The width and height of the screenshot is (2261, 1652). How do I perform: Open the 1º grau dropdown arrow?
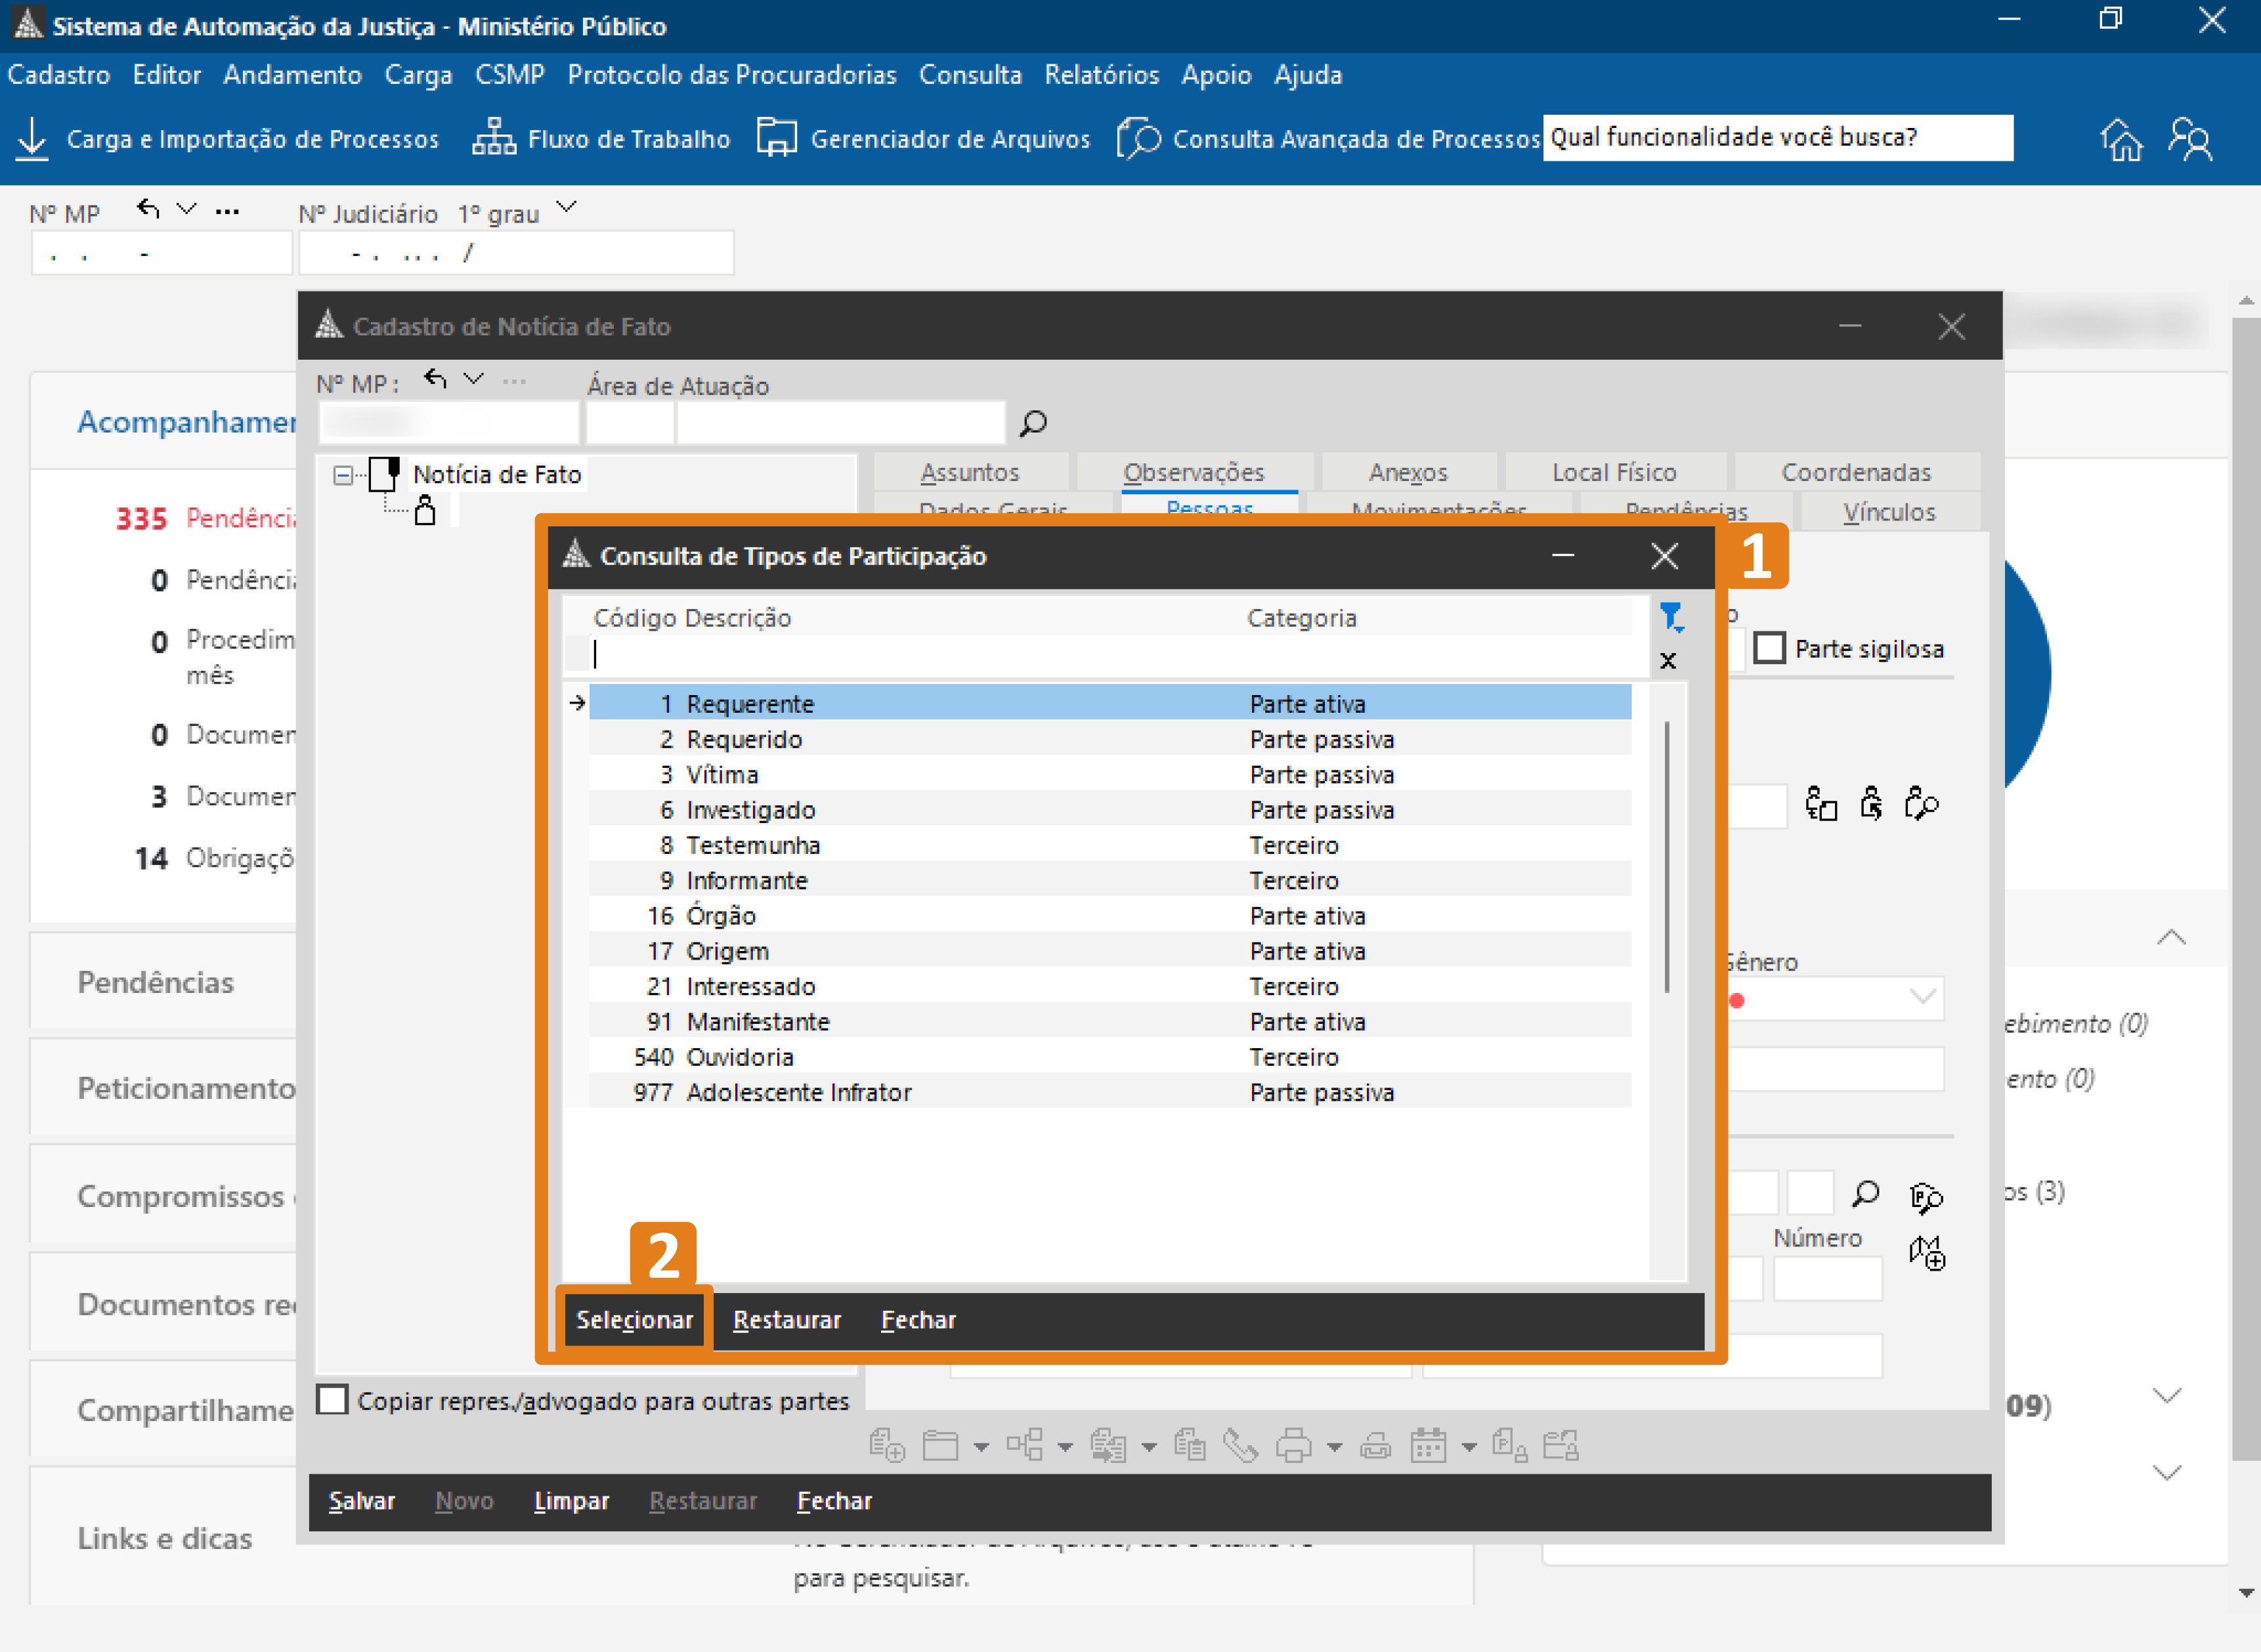point(567,208)
